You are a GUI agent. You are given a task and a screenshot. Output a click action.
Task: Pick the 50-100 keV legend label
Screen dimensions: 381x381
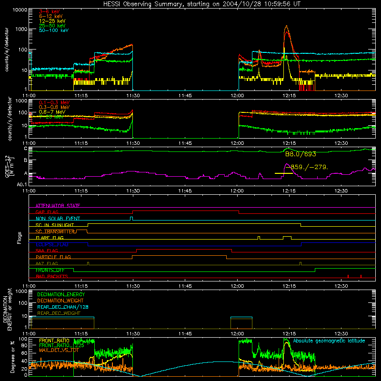[x=54, y=30]
